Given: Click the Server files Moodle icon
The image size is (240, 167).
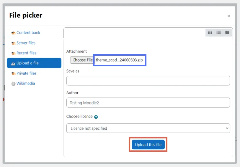Looking at the screenshot, I should 13,43.
